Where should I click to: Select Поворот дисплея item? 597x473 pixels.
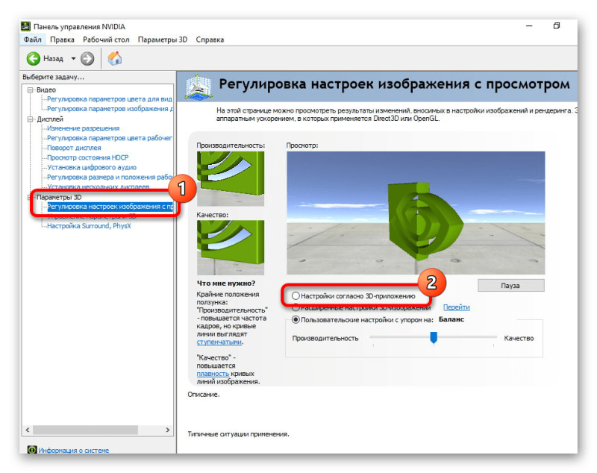[x=74, y=148]
